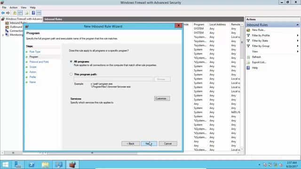Screen dimensions: 301x169
Task: Expand the Monitoring tree node
Action: 3,35
